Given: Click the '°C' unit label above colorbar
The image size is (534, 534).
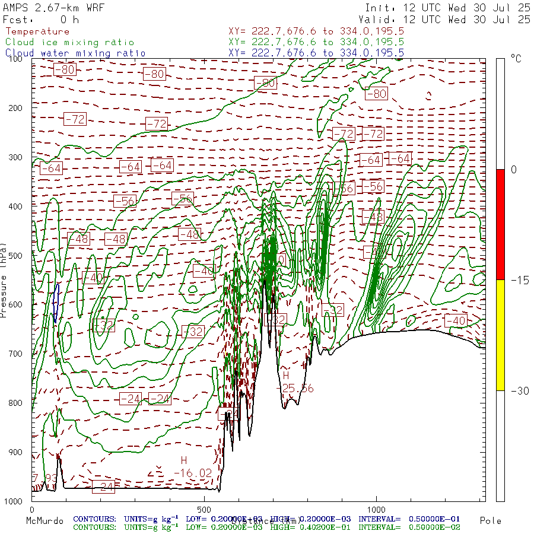Looking at the screenshot, I should click(516, 59).
